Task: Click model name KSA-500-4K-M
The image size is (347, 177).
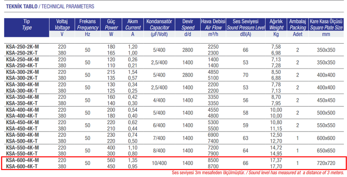Action: (x=22, y=135)
